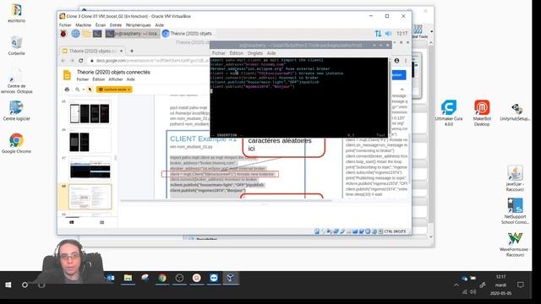Open VirtualBox Machine menu
This screenshot has width=541, height=304.
pyautogui.click(x=83, y=25)
